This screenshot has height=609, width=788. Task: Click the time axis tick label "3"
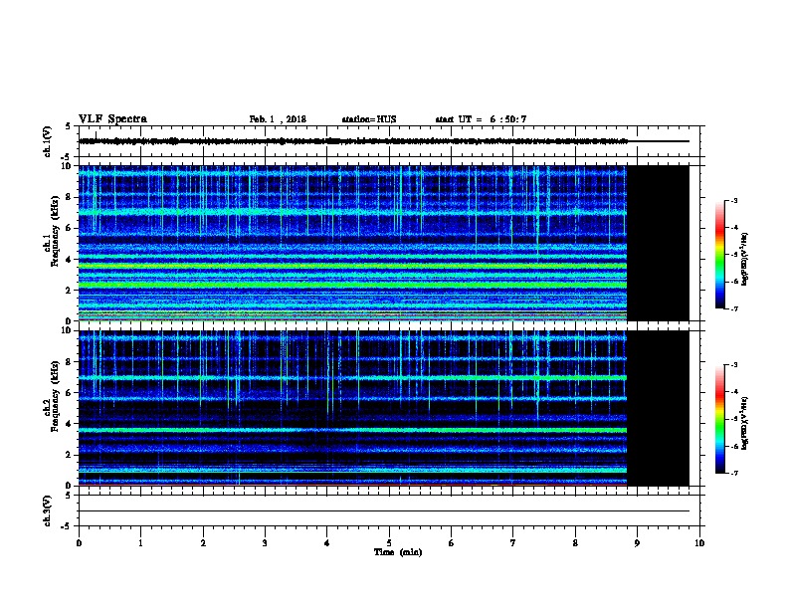point(265,542)
